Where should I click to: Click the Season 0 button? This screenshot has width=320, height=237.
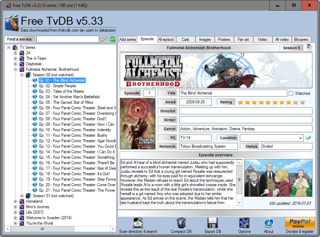(291, 48)
